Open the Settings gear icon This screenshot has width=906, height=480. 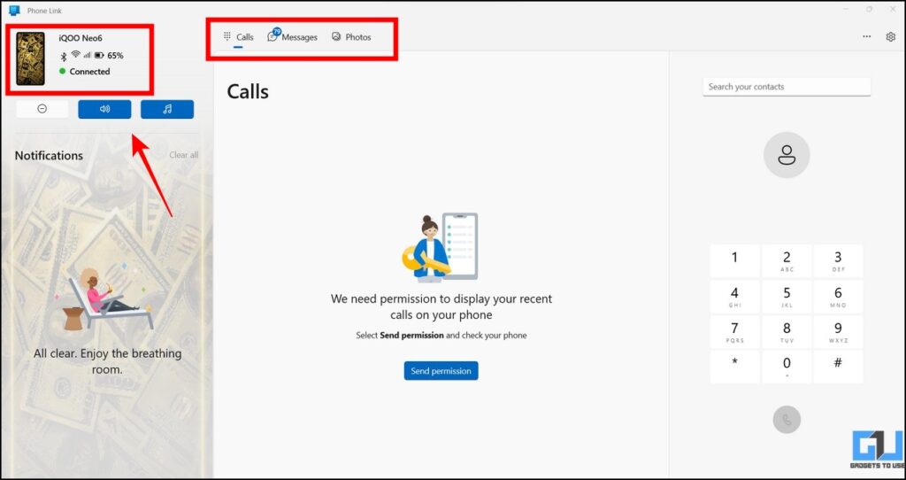click(891, 37)
